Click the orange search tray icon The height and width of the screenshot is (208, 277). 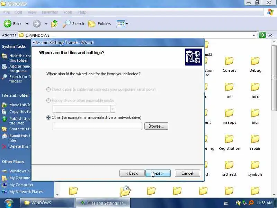251,203
